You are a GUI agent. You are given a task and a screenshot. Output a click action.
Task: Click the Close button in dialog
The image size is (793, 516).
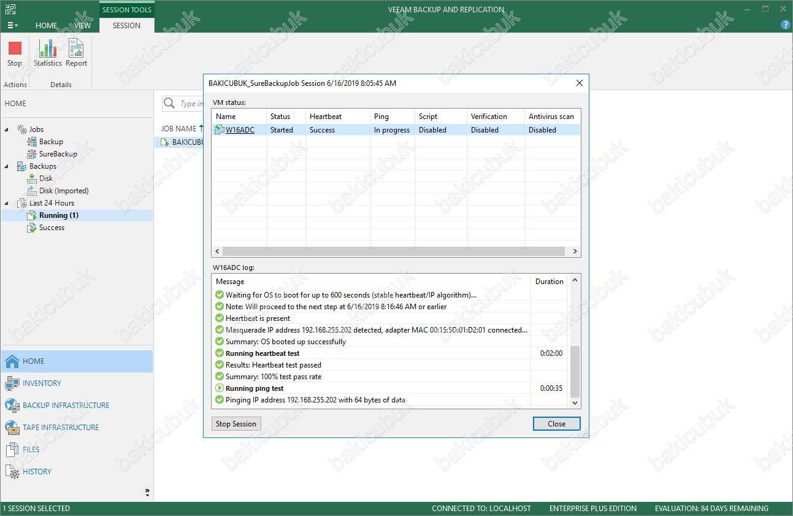(556, 424)
